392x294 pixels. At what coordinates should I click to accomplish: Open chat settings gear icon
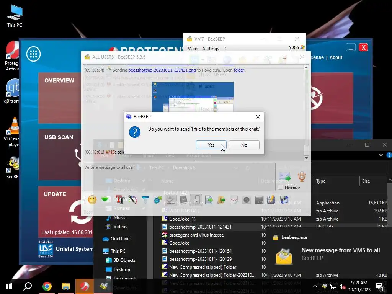(158, 200)
